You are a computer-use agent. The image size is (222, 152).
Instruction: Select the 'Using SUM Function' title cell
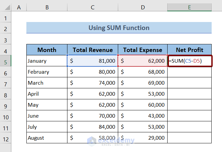[119, 28]
